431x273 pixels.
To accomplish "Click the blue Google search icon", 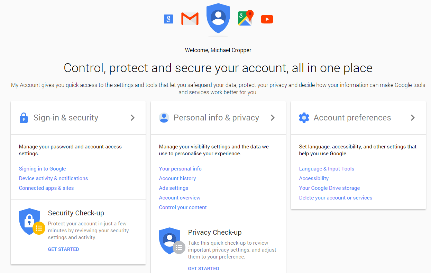I will [168, 19].
